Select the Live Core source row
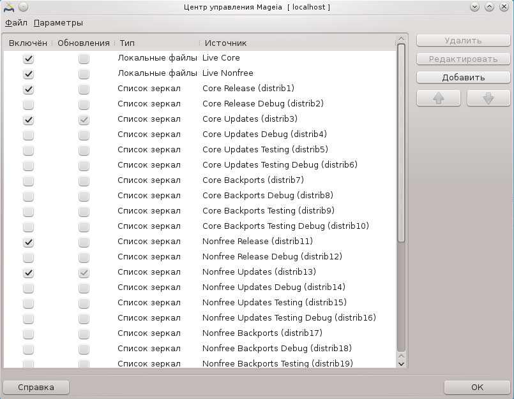Viewport: 514px width, 399px height. click(200, 58)
